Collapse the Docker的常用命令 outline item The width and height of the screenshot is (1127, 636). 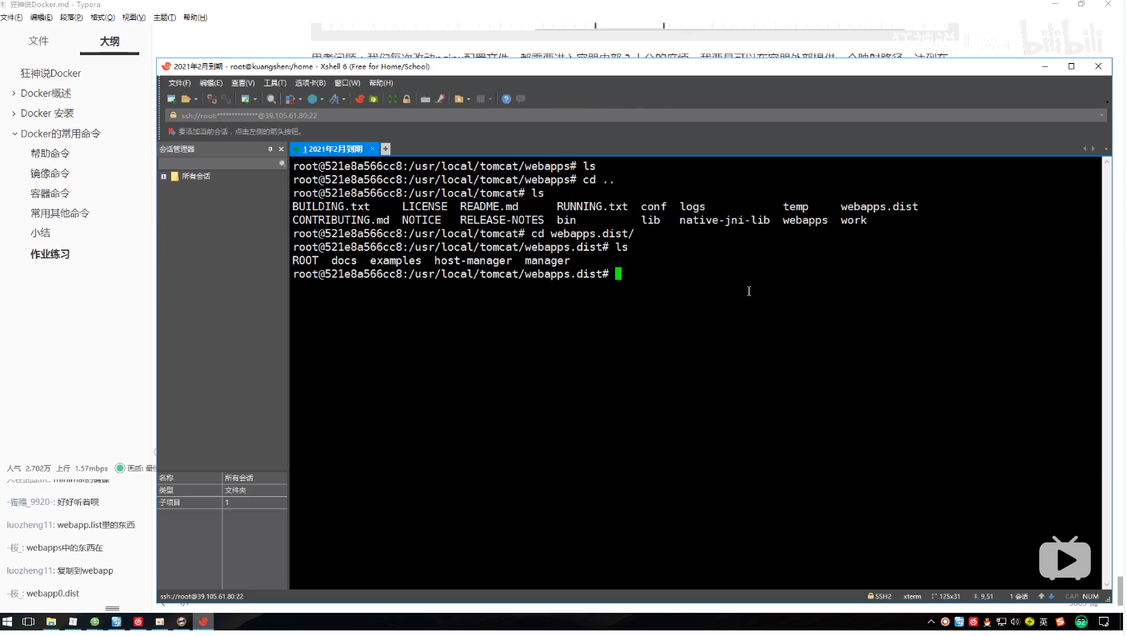[14, 133]
